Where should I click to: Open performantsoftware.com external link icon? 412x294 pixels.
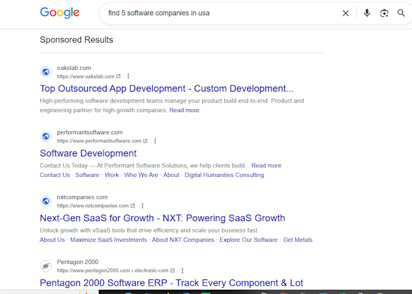[145, 141]
